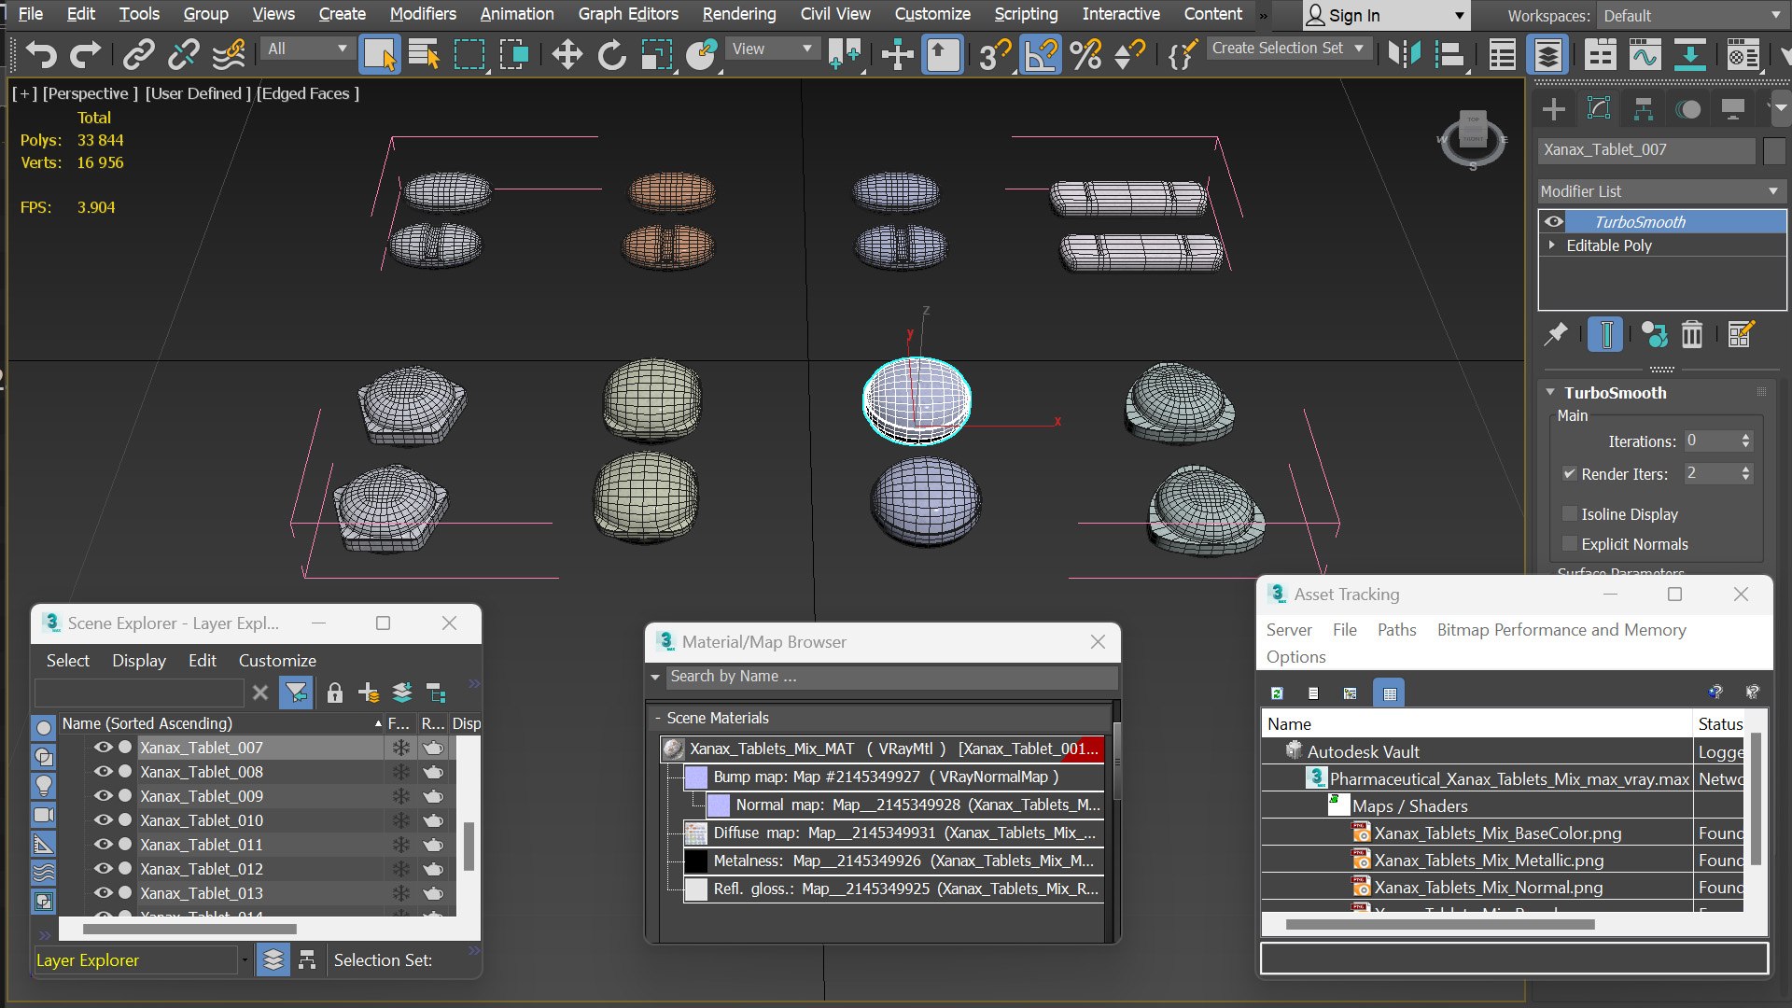
Task: Activate the Select and Scale tool
Action: point(656,54)
